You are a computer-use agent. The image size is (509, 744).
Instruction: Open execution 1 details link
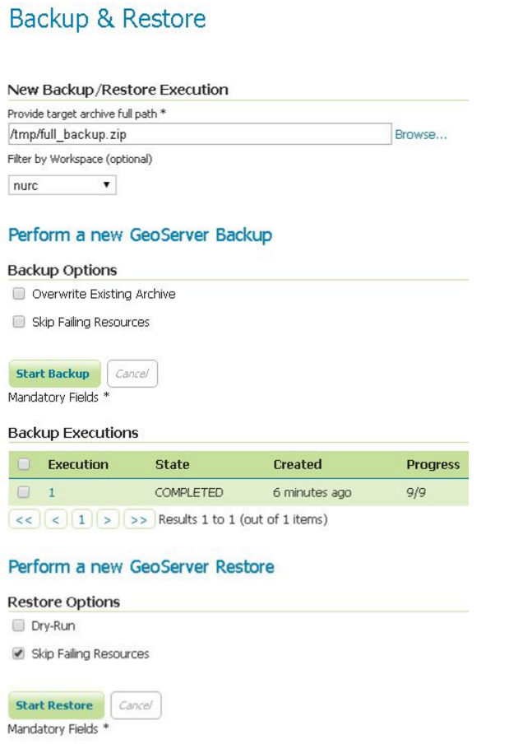point(52,492)
